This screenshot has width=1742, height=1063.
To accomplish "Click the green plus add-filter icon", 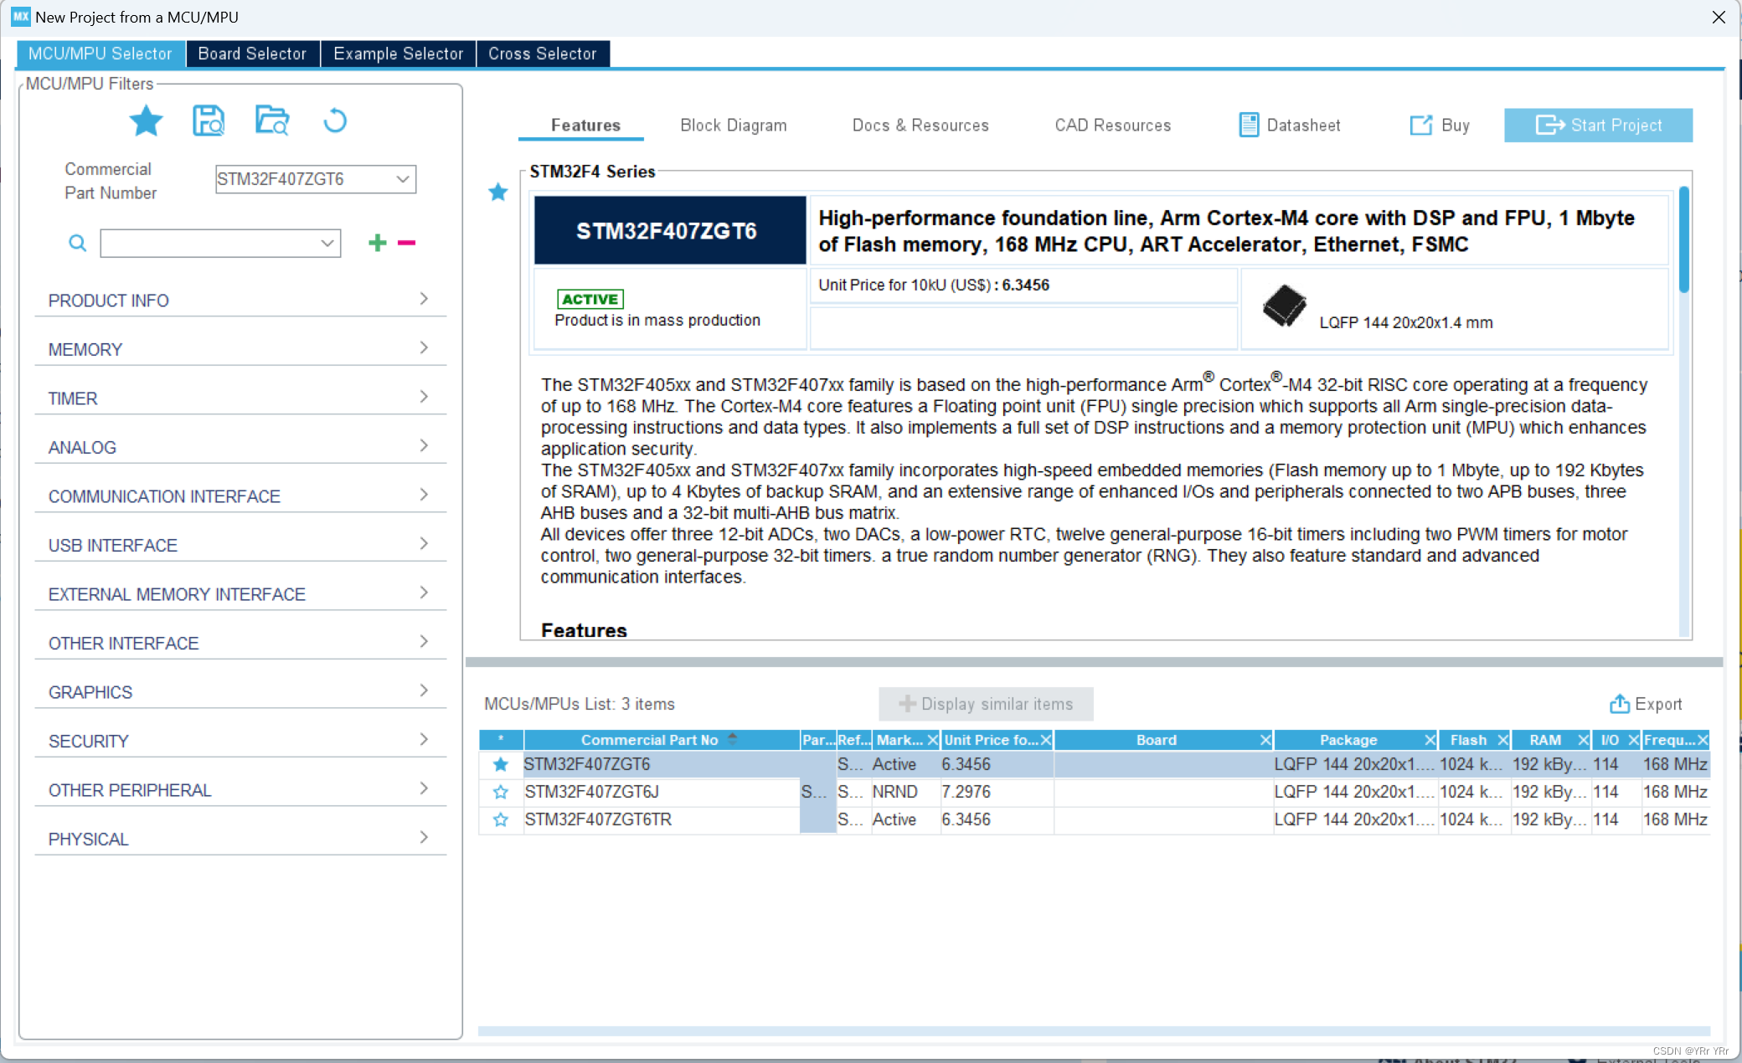I will (378, 243).
